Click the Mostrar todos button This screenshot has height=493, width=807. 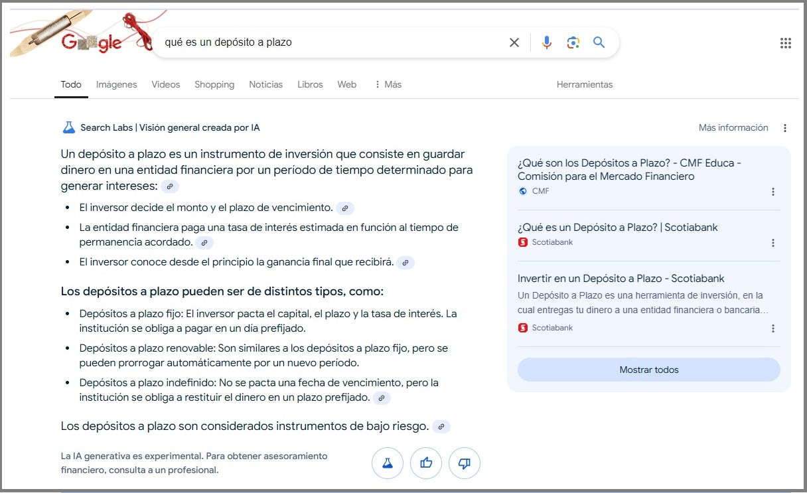click(x=649, y=370)
